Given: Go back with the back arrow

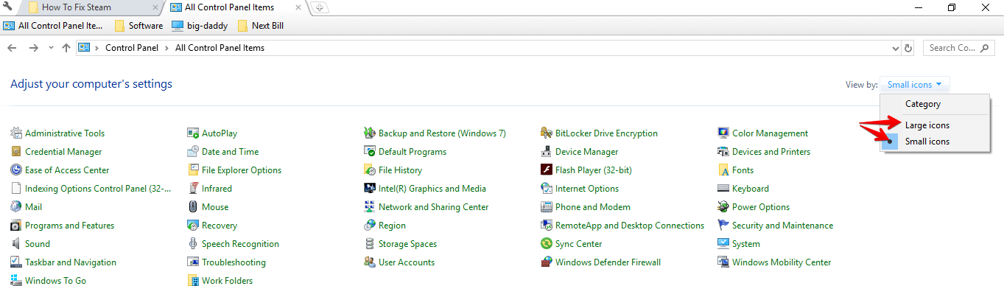Looking at the screenshot, I should (x=12, y=48).
